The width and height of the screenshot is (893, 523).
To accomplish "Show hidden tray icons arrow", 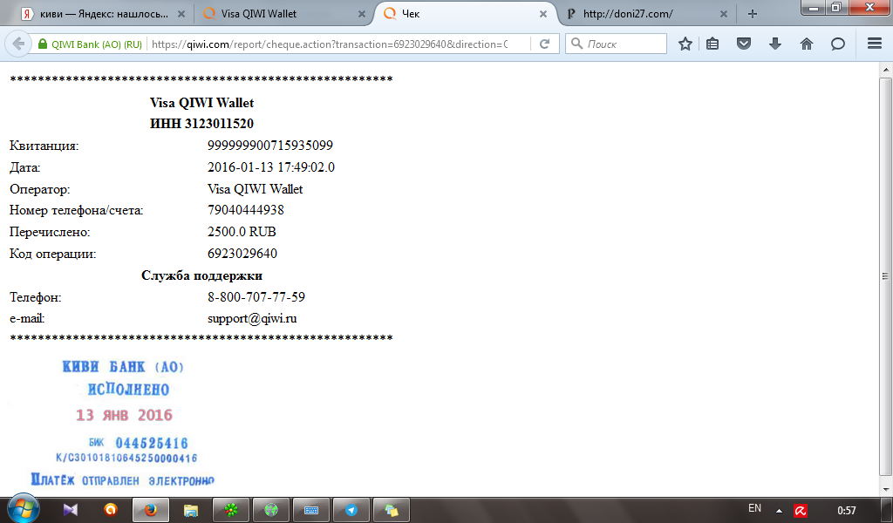I will (779, 511).
